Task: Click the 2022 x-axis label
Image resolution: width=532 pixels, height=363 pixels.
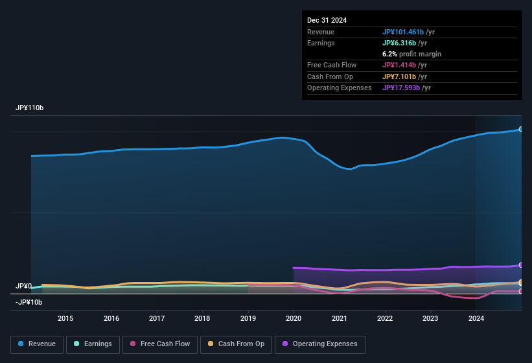Action: (385, 318)
